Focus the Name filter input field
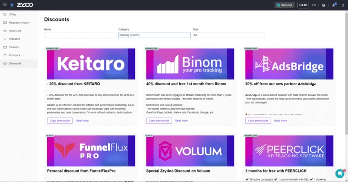This screenshot has height=182, width=348. click(80, 35)
